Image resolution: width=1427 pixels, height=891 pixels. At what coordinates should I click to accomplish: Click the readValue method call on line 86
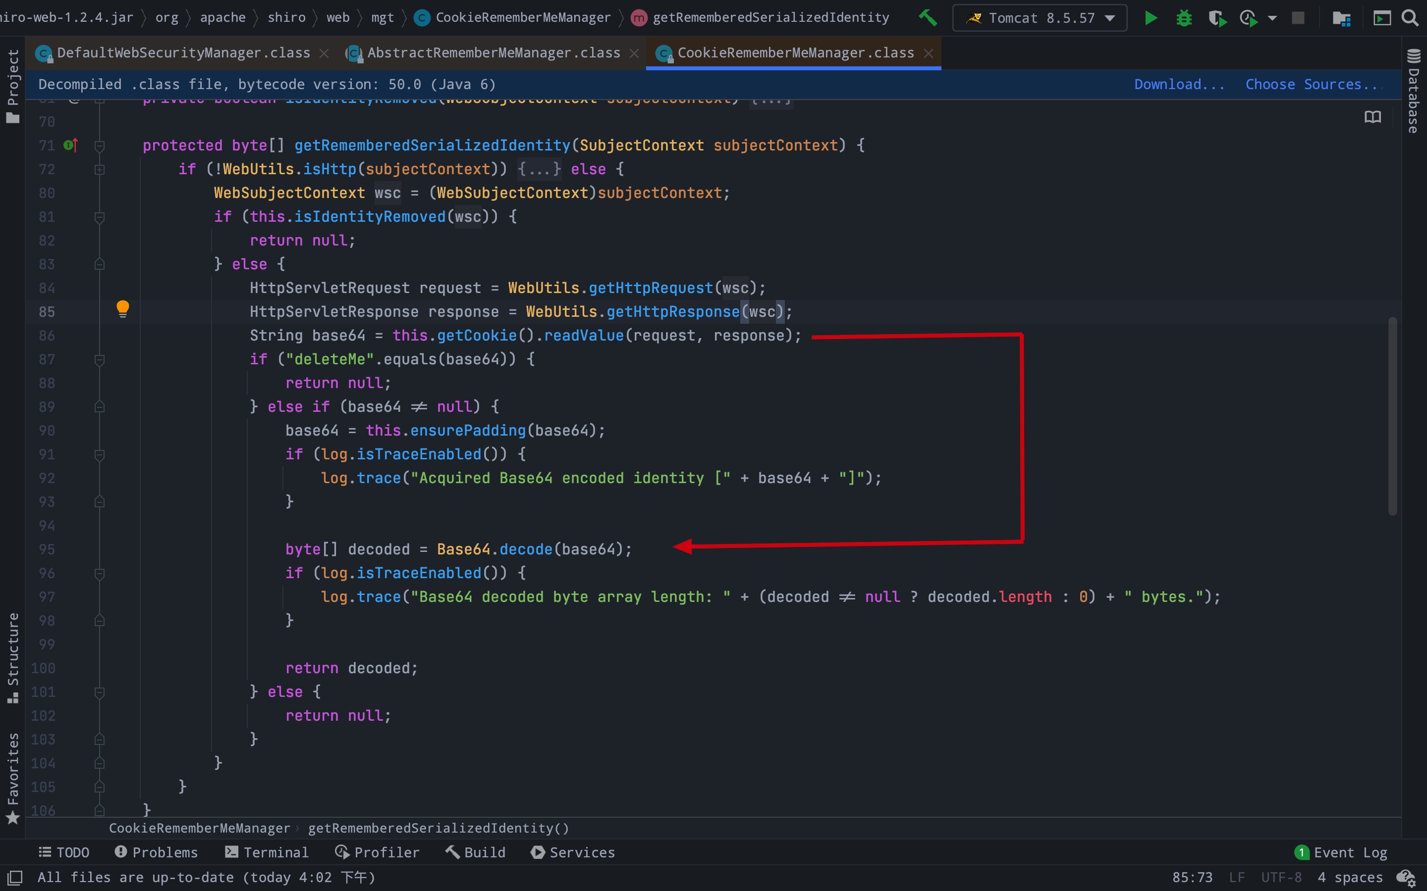(x=583, y=335)
